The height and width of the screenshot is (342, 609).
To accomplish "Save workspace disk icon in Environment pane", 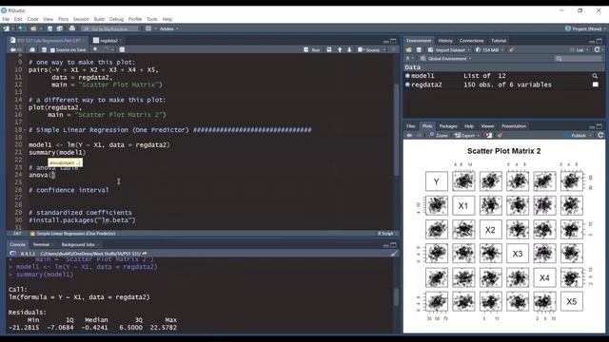I will tap(419, 49).
